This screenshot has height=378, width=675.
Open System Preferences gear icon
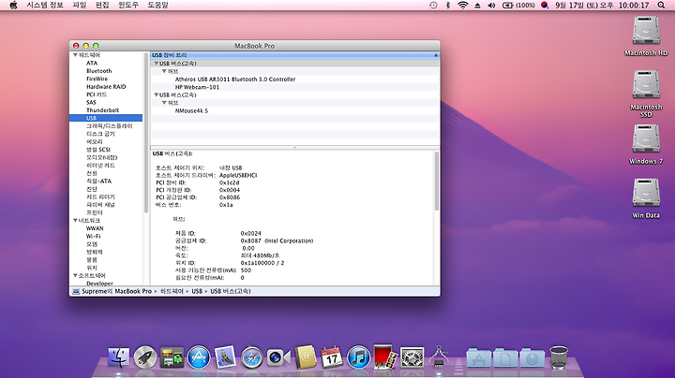pos(412,357)
